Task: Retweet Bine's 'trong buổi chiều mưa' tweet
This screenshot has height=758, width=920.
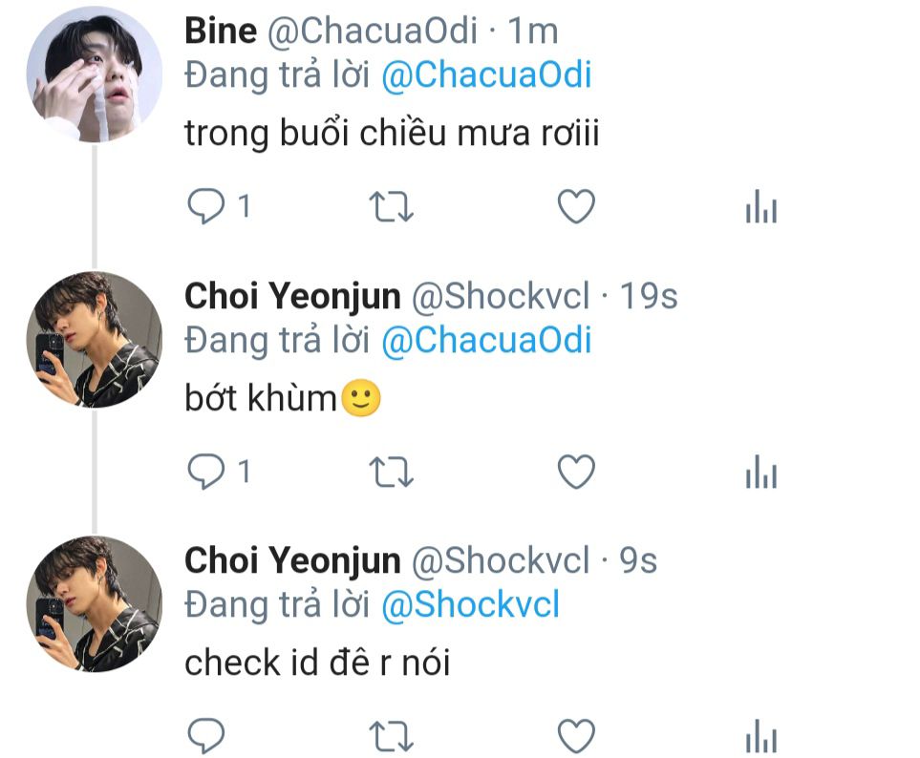Action: coord(392,207)
